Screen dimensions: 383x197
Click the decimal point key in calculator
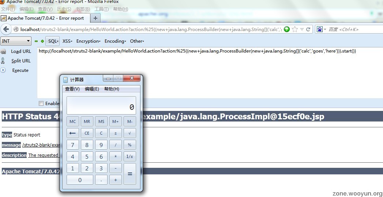(101, 180)
